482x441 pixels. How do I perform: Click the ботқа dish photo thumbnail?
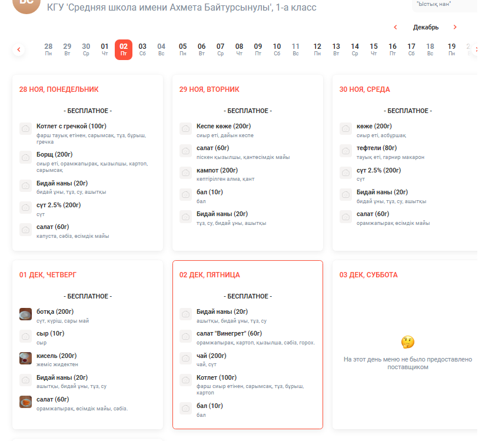25,314
